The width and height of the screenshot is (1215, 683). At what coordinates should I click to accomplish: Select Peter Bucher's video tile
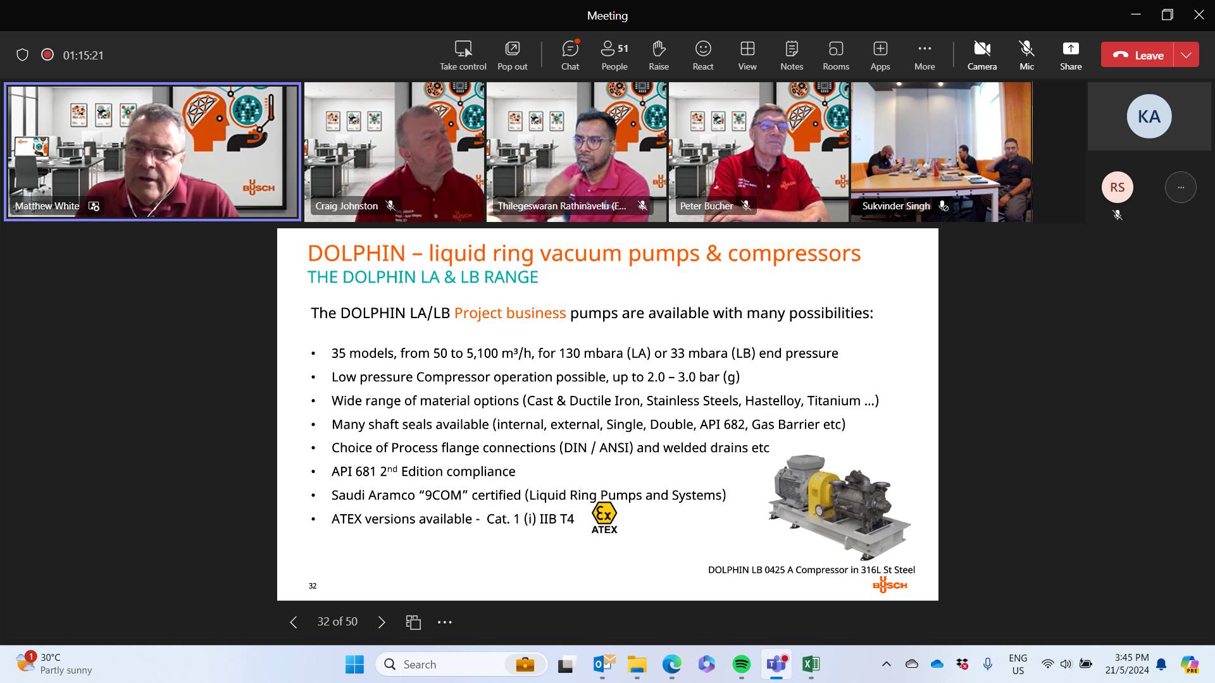[759, 152]
